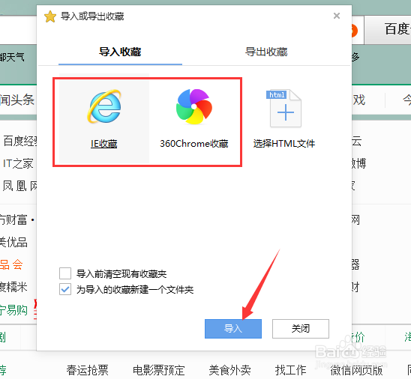
Task: Open 微信网页版 link on background page
Action: click(x=356, y=370)
